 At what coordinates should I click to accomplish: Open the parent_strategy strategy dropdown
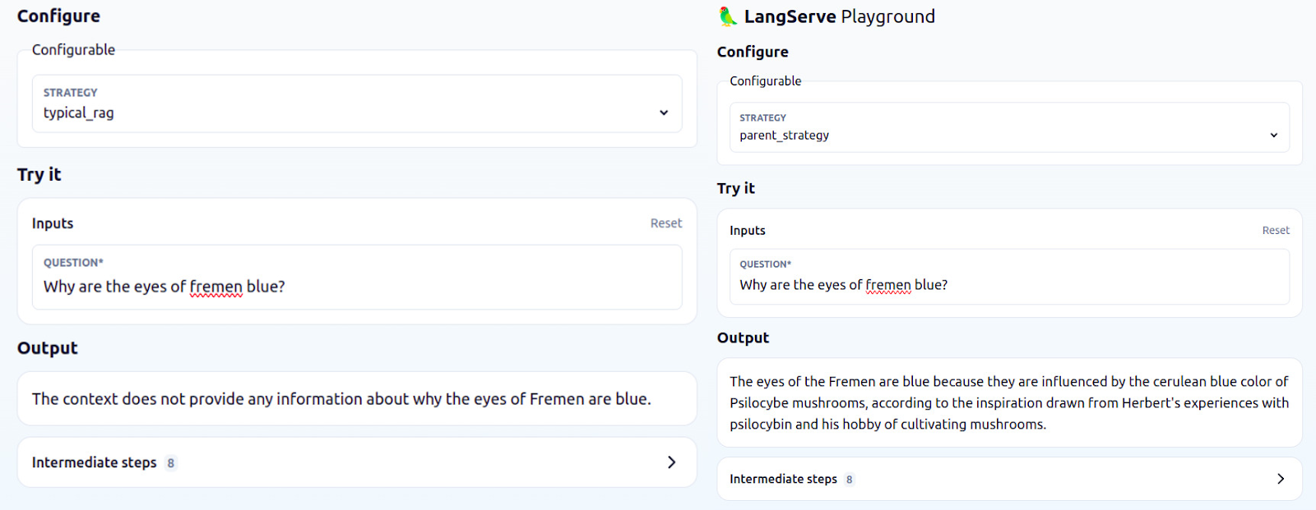pos(1008,128)
